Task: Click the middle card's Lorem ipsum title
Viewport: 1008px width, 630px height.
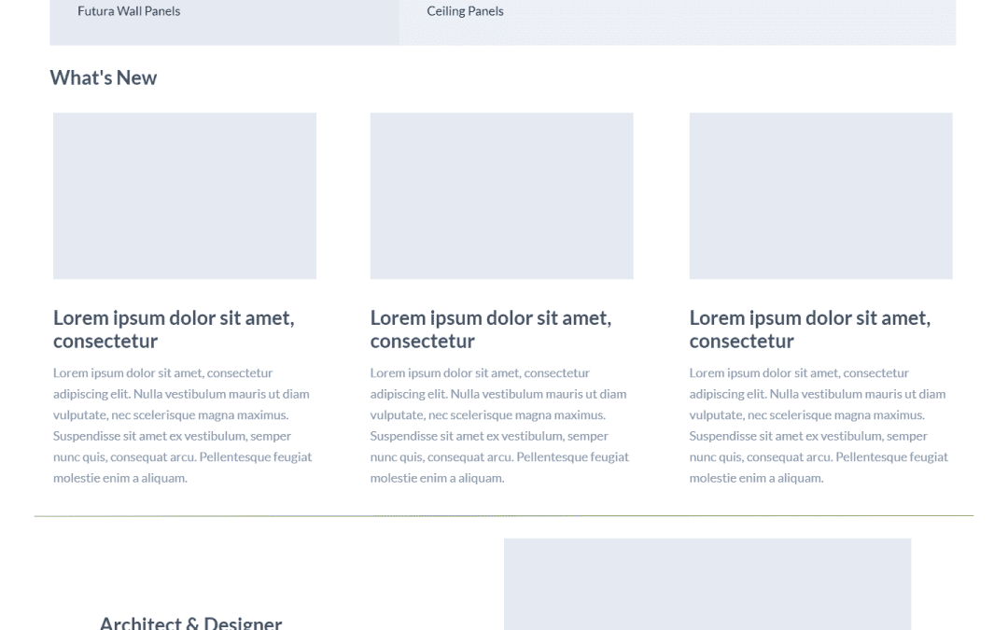Action: point(491,329)
